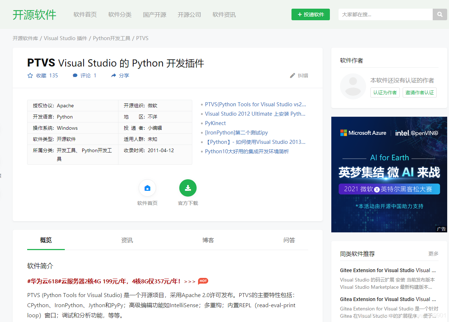
Task: Click the 软件简介 heading
Action: [40, 266]
